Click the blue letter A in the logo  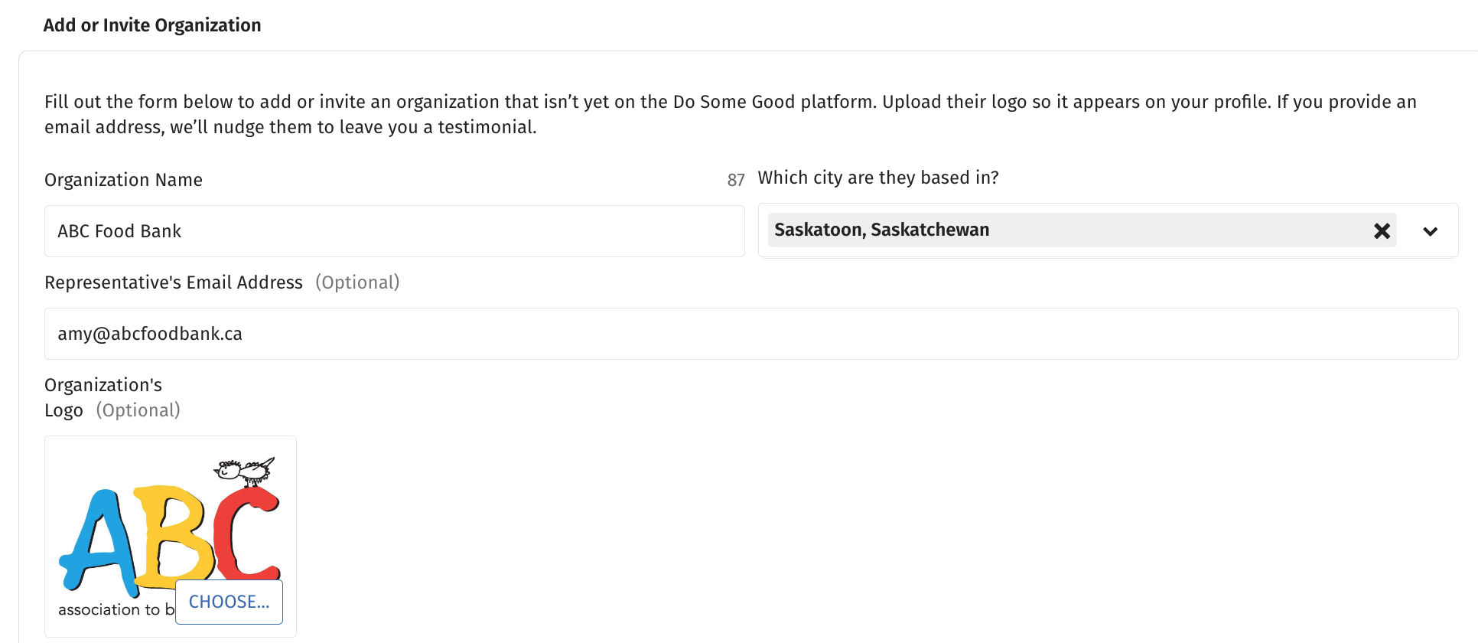[x=98, y=542]
